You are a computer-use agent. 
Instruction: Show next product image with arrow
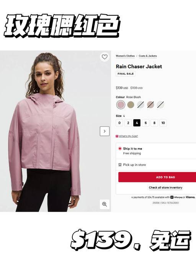pyautogui.click(x=105, y=131)
